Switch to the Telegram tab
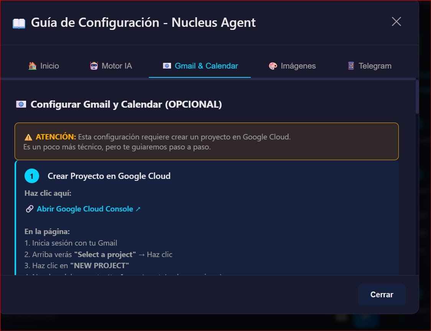Screen dimensions: 431x331 [x=369, y=66]
